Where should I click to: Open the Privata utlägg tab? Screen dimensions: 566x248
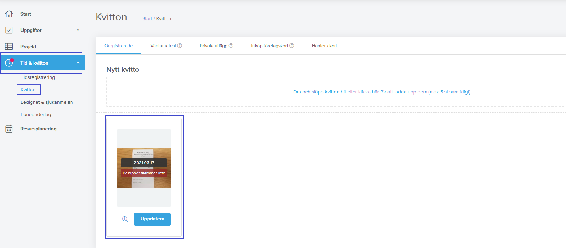point(213,46)
